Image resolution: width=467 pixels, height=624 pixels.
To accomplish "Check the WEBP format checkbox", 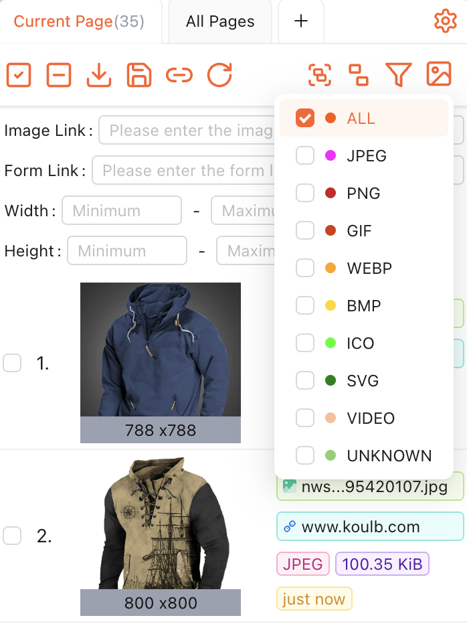I will pos(305,268).
